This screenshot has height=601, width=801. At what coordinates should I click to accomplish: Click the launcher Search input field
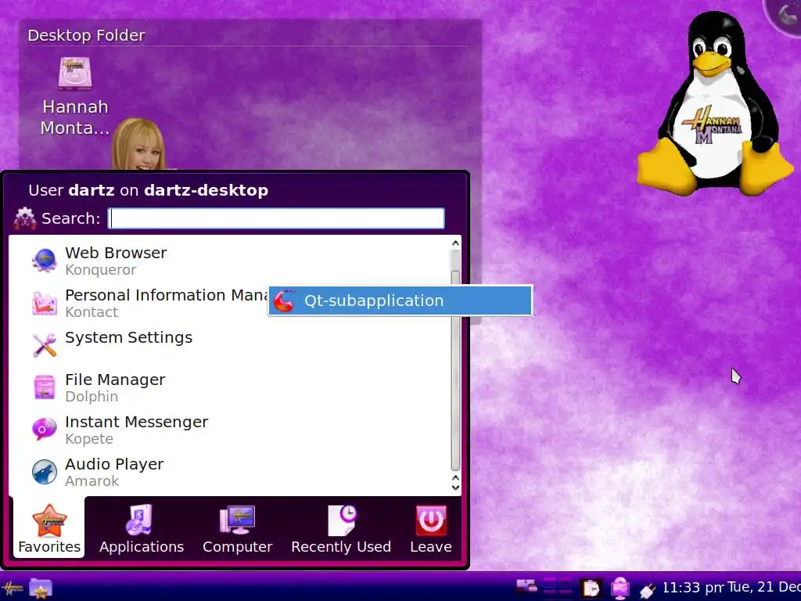(x=276, y=218)
